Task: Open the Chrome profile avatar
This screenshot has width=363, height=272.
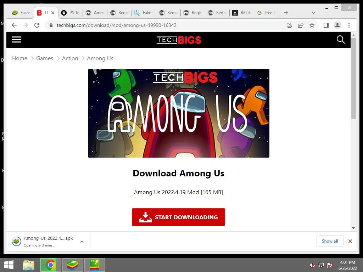Action: click(x=337, y=25)
